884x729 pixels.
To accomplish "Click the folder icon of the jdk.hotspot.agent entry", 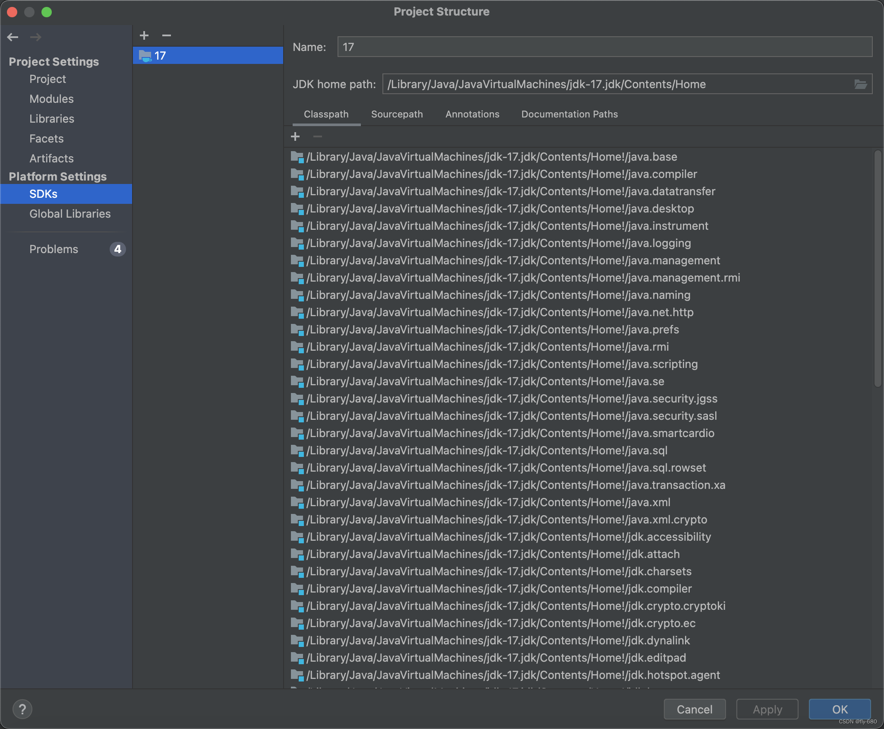I will (297, 675).
